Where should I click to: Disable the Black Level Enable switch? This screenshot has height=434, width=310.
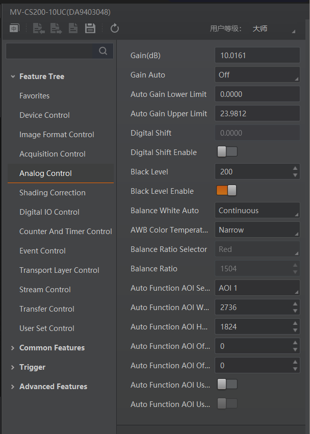227,190
